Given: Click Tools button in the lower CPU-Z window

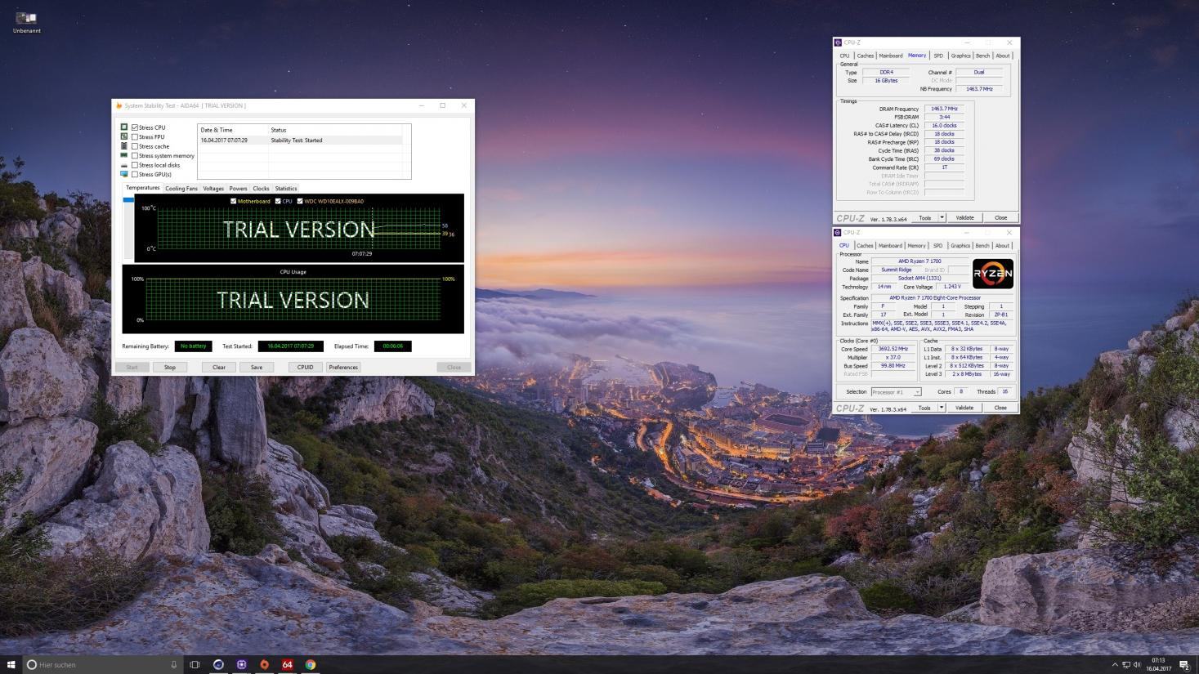Looking at the screenshot, I should (x=924, y=407).
